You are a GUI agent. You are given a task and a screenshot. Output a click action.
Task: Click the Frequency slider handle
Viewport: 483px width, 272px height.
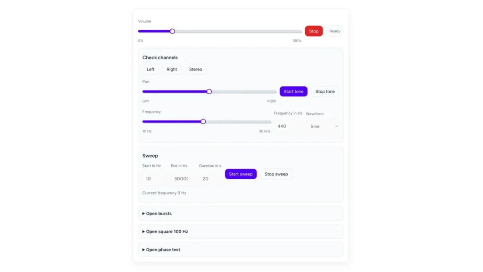pyautogui.click(x=203, y=121)
